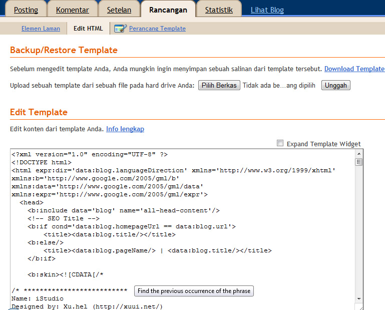
Task: Click the '<?xml version="1.0"' first line
Action: point(90,154)
